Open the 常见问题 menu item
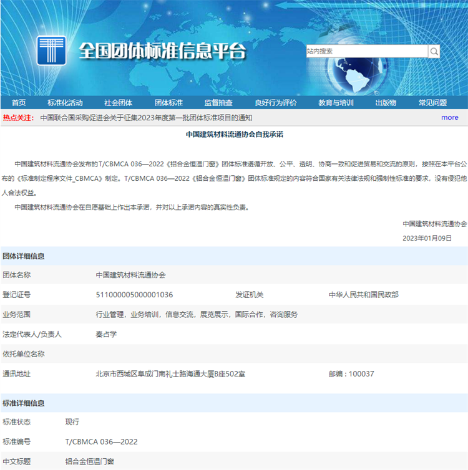This screenshot has width=468, height=470. (x=432, y=103)
